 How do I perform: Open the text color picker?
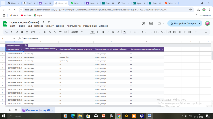click(118, 32)
